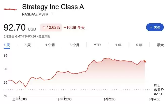Click the 昨日收盘价 82.31 label

(x=159, y=90)
